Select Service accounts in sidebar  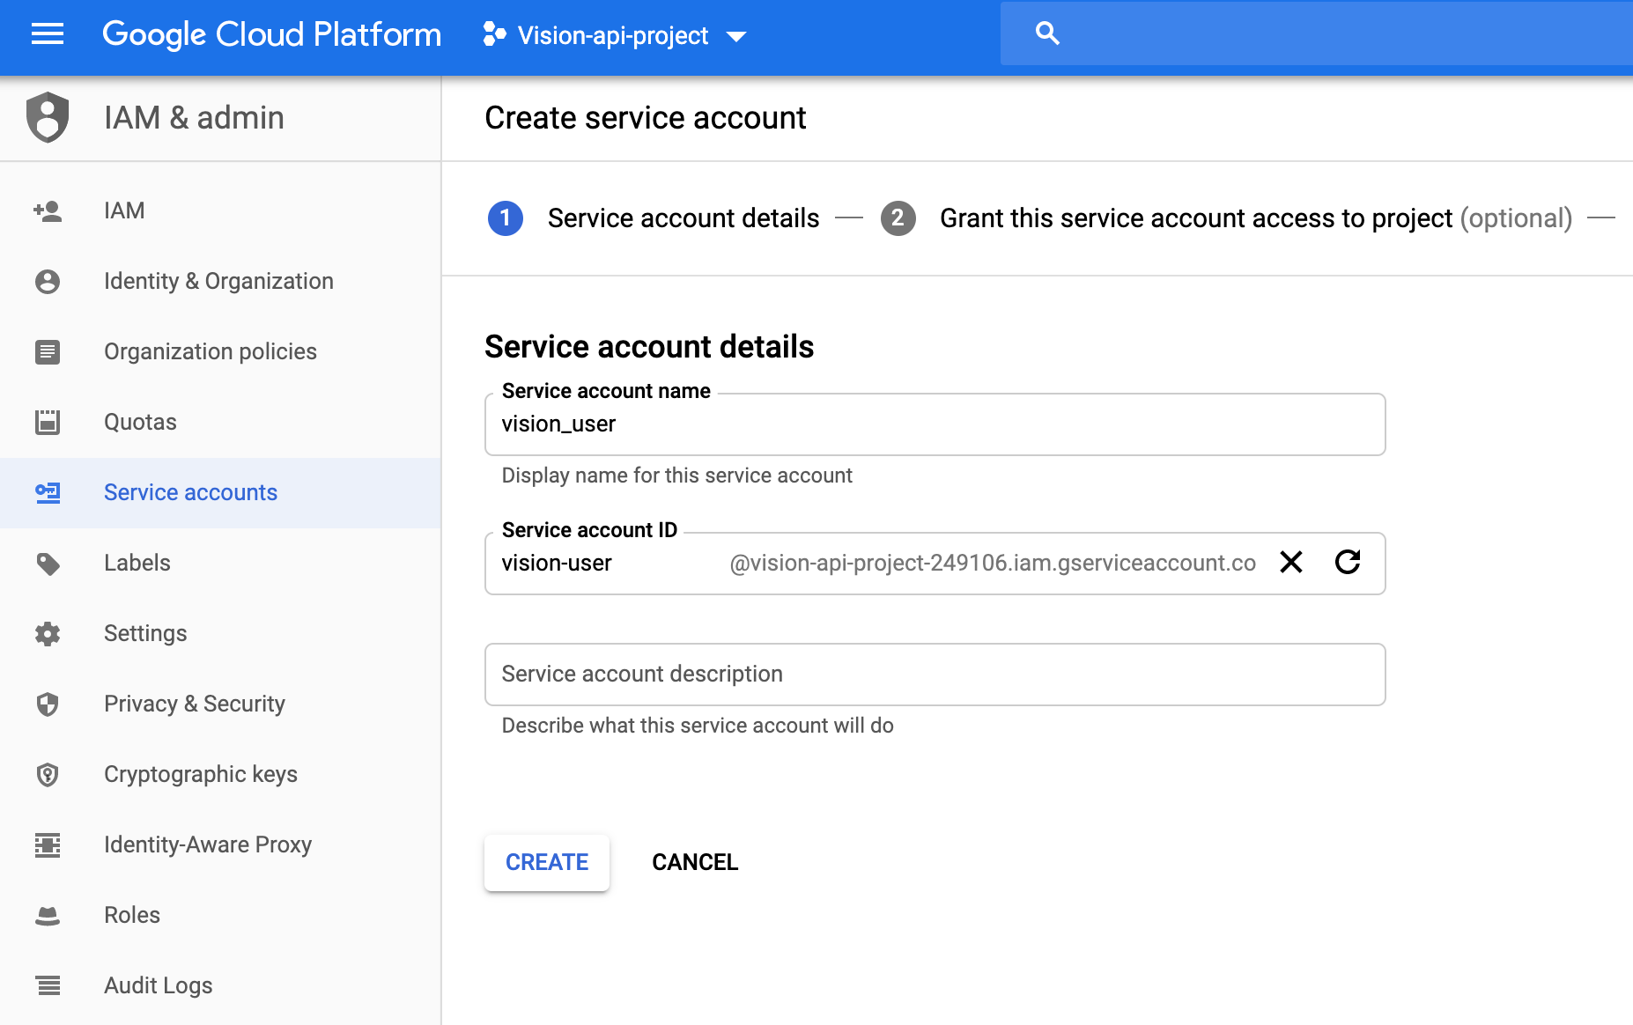click(x=220, y=493)
